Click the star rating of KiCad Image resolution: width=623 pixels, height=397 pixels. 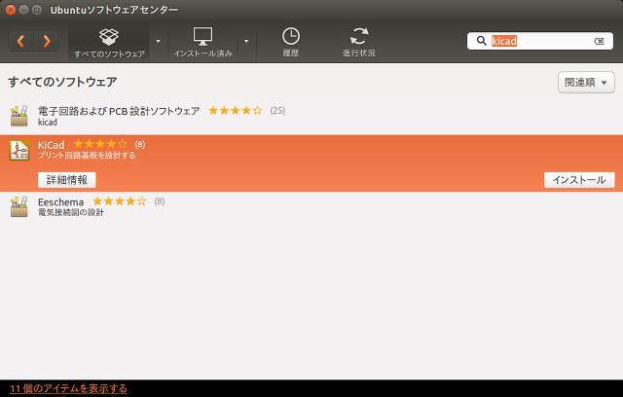(100, 144)
